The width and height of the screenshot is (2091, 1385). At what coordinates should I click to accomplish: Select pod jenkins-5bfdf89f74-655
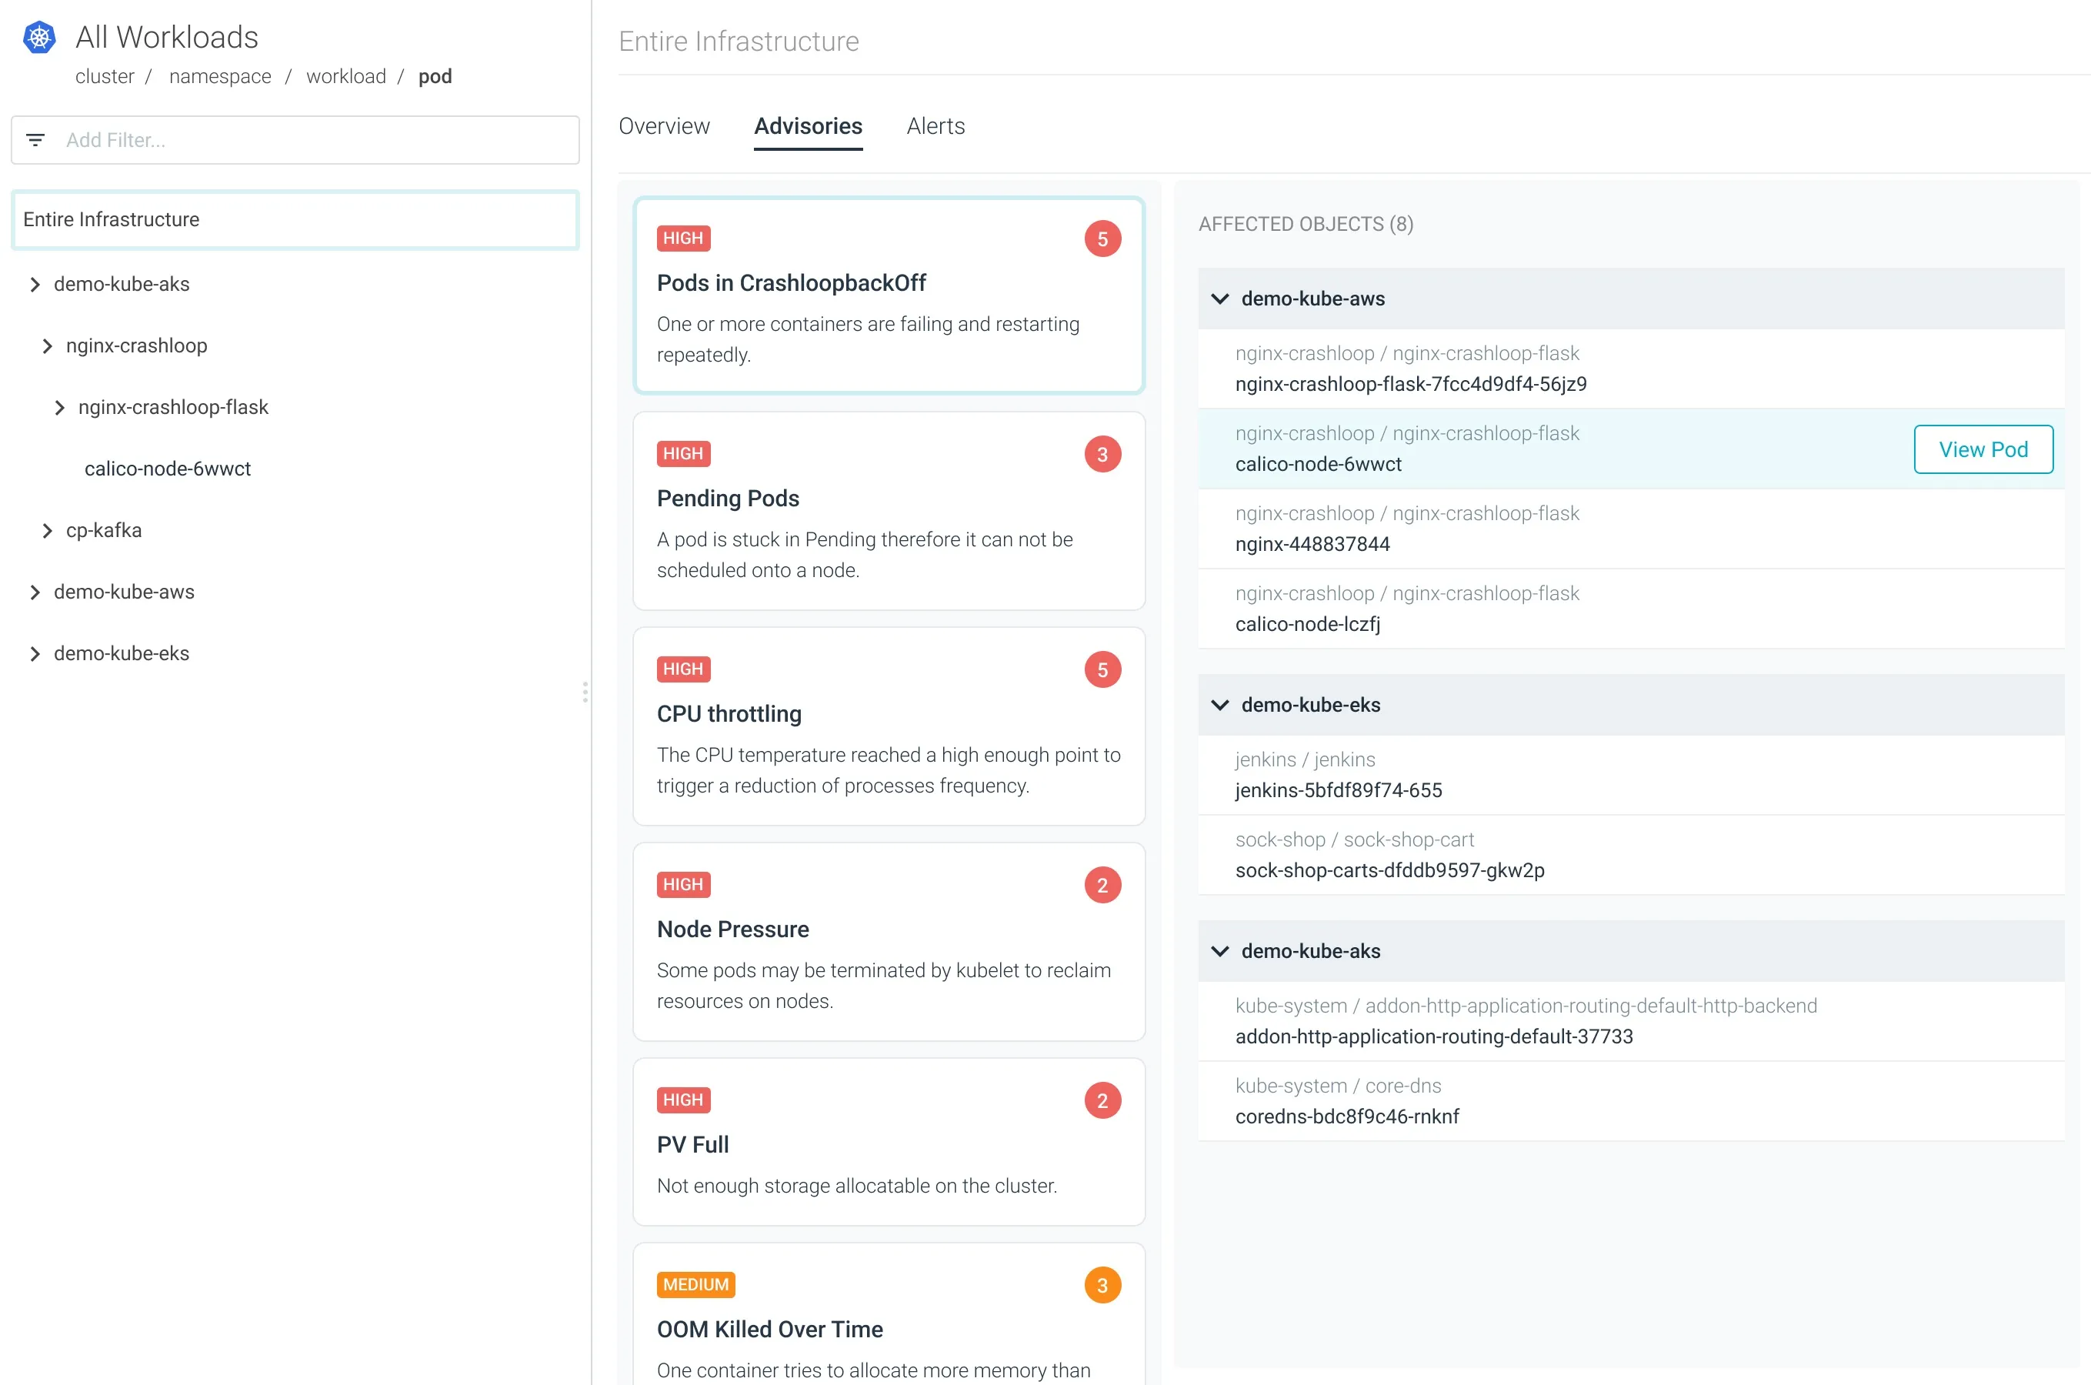click(1631, 776)
